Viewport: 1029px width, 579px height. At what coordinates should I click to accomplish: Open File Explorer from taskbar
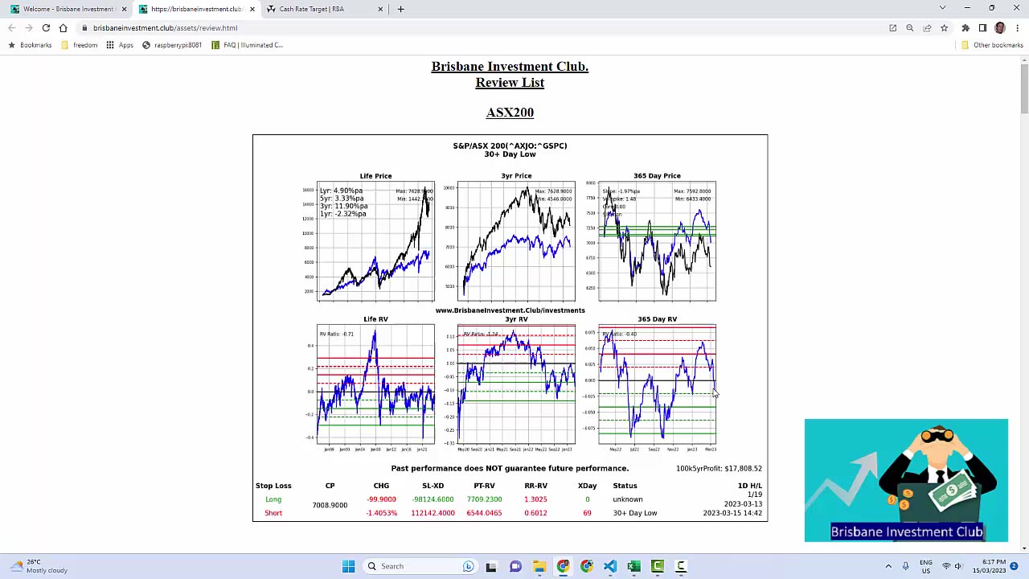(x=539, y=566)
